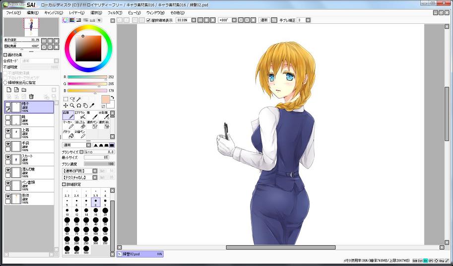Select the Zoom magnifier tool
This screenshot has height=266, width=453.
pos(72,106)
